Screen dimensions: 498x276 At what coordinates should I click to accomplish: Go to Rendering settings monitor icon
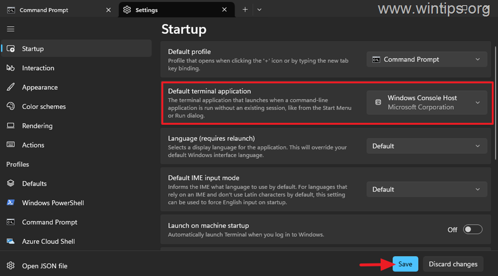click(11, 126)
